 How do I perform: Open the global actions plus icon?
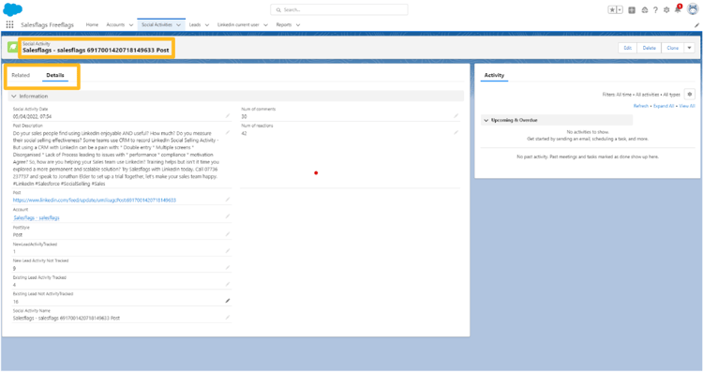pos(632,10)
